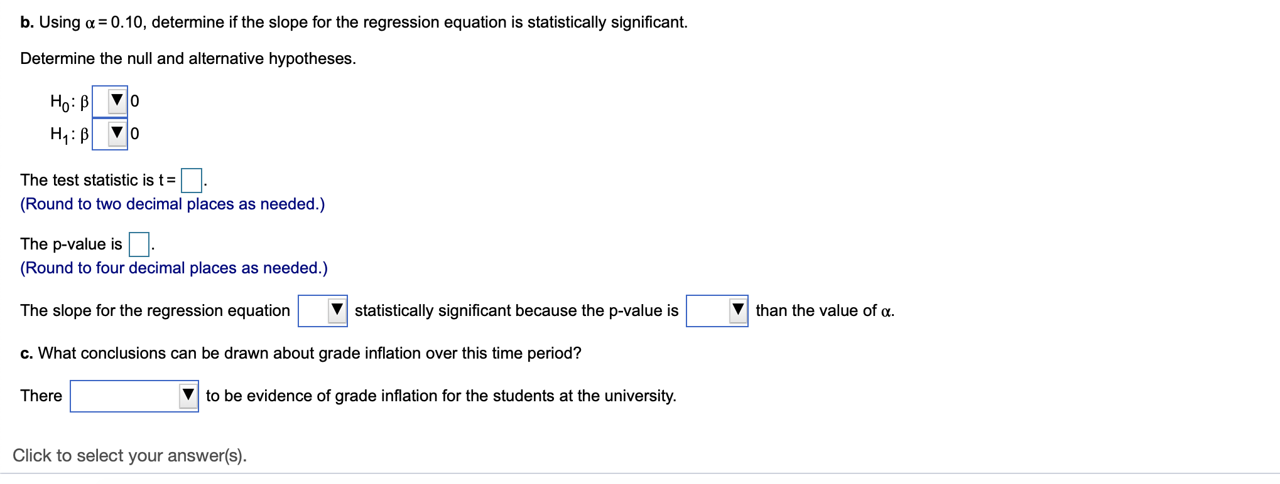
Task: Click "The slope for the regression equation" text
Action: [x=155, y=311]
